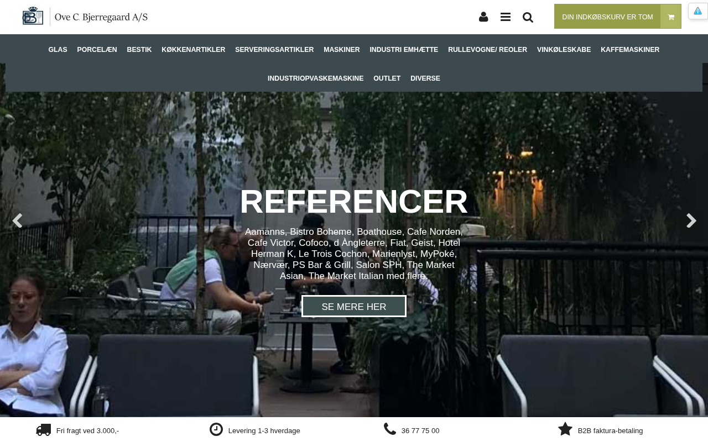Open the KAFFEMASKINER category
This screenshot has width=708, height=442.
point(630,50)
